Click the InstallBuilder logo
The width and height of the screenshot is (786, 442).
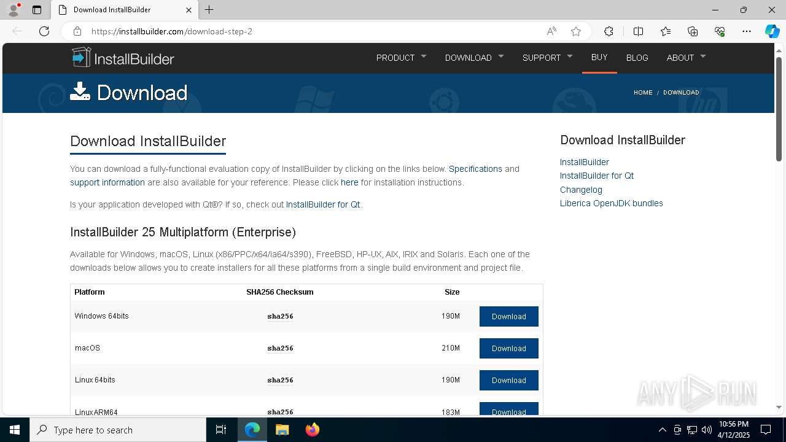[123, 58]
